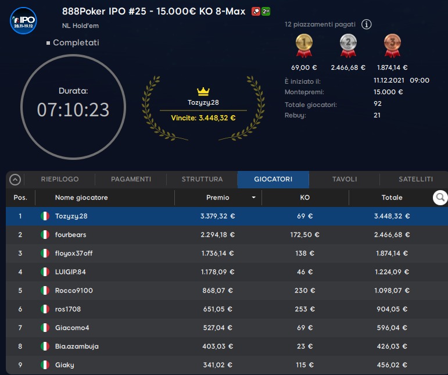Collapse the tournament header panel
Viewport: 448px width, 375px height.
(15, 180)
